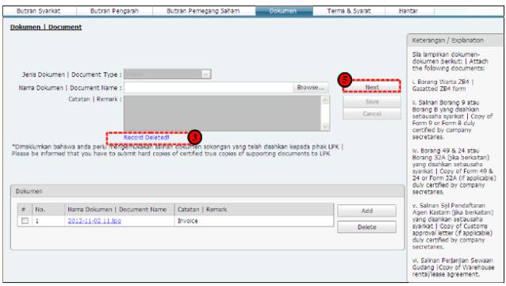Viewport: 506px width, 286px height.
Task: Switch to the Hantar tab
Action: pos(409,11)
